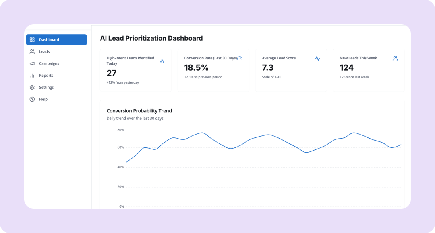Image resolution: width=435 pixels, height=233 pixels.
Task: Click the Leads people icon
Action: [32, 52]
